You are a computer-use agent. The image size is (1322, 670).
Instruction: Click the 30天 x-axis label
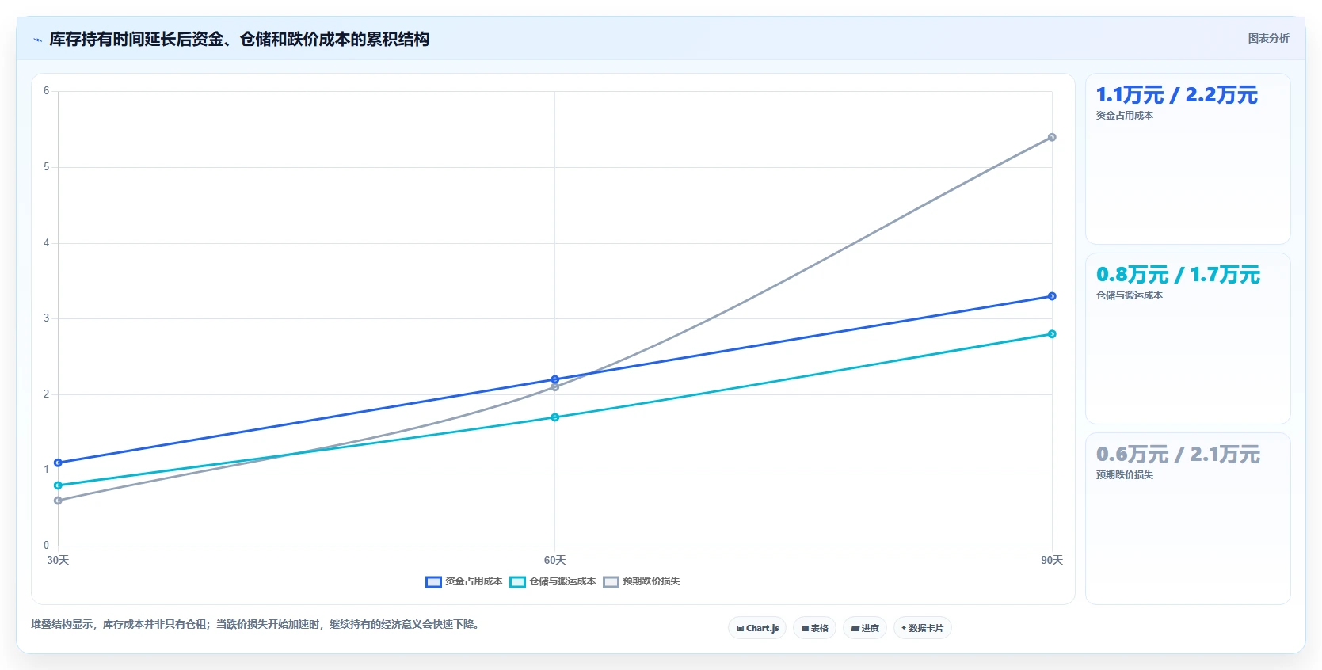(58, 560)
